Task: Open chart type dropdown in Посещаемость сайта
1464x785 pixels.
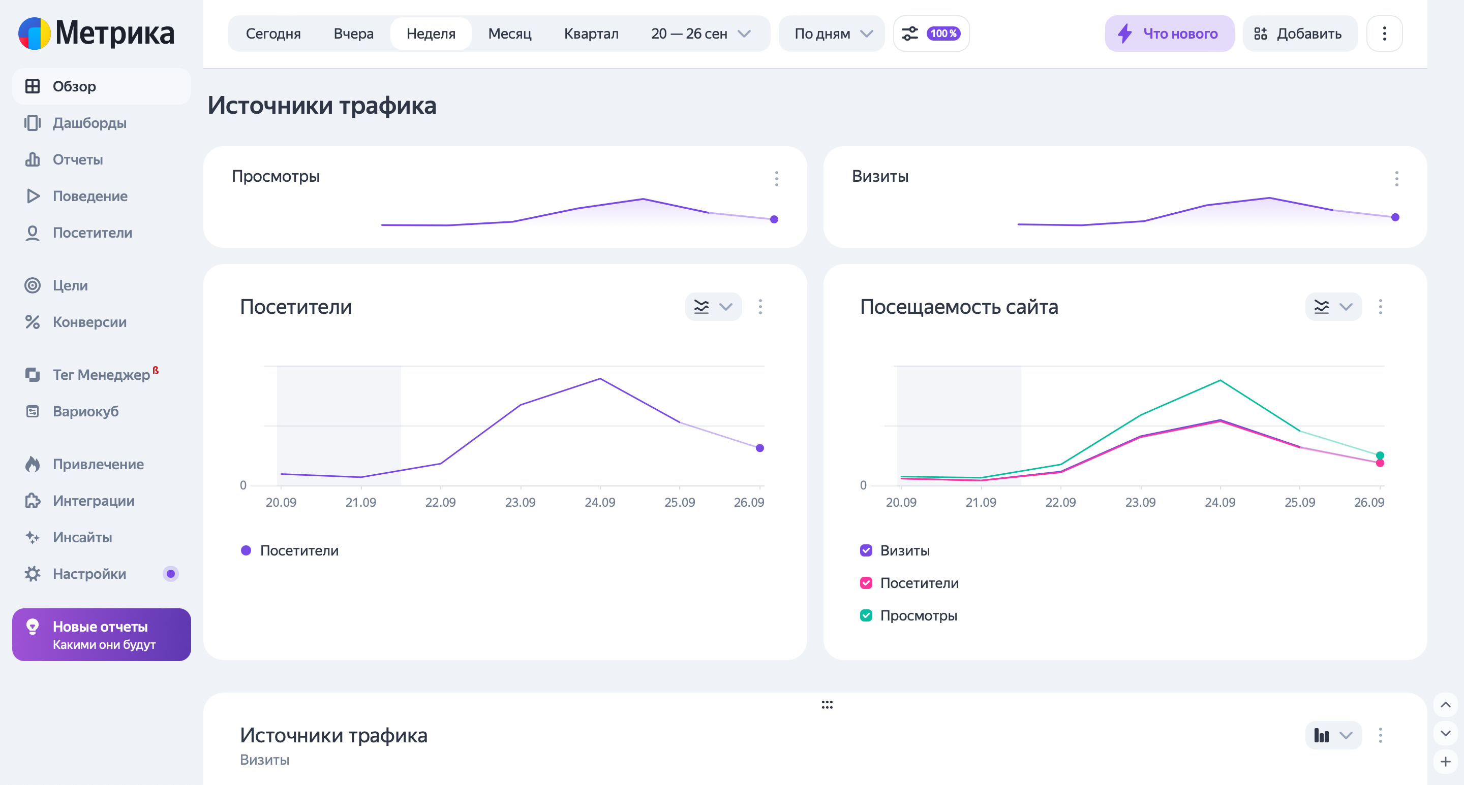Action: pos(1333,307)
